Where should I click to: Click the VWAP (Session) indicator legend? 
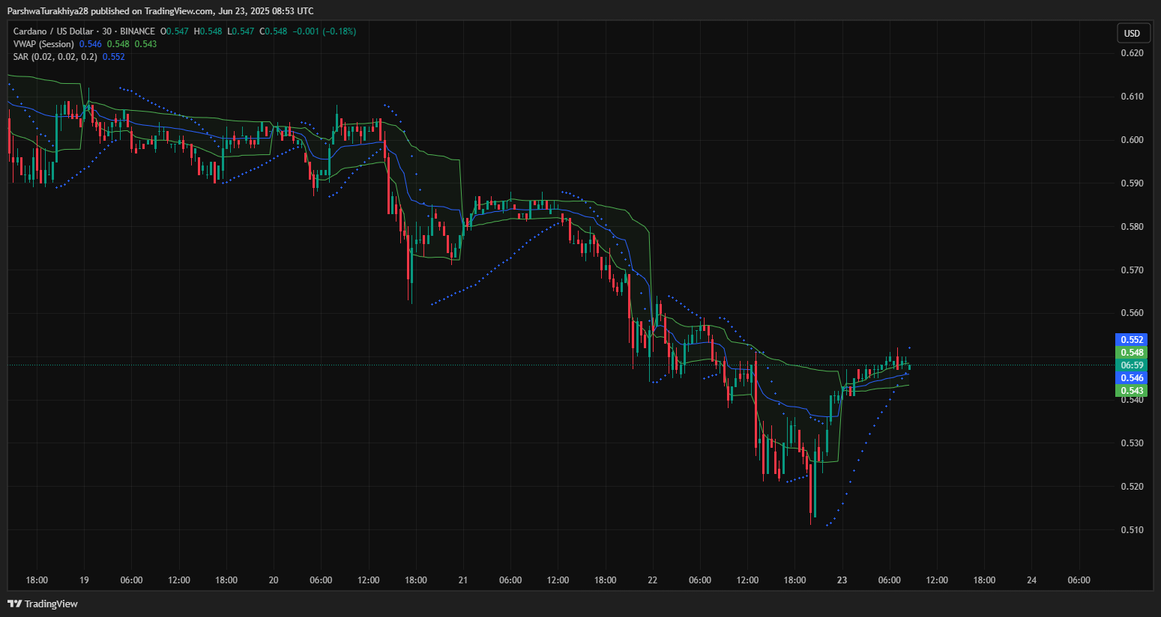(43, 44)
